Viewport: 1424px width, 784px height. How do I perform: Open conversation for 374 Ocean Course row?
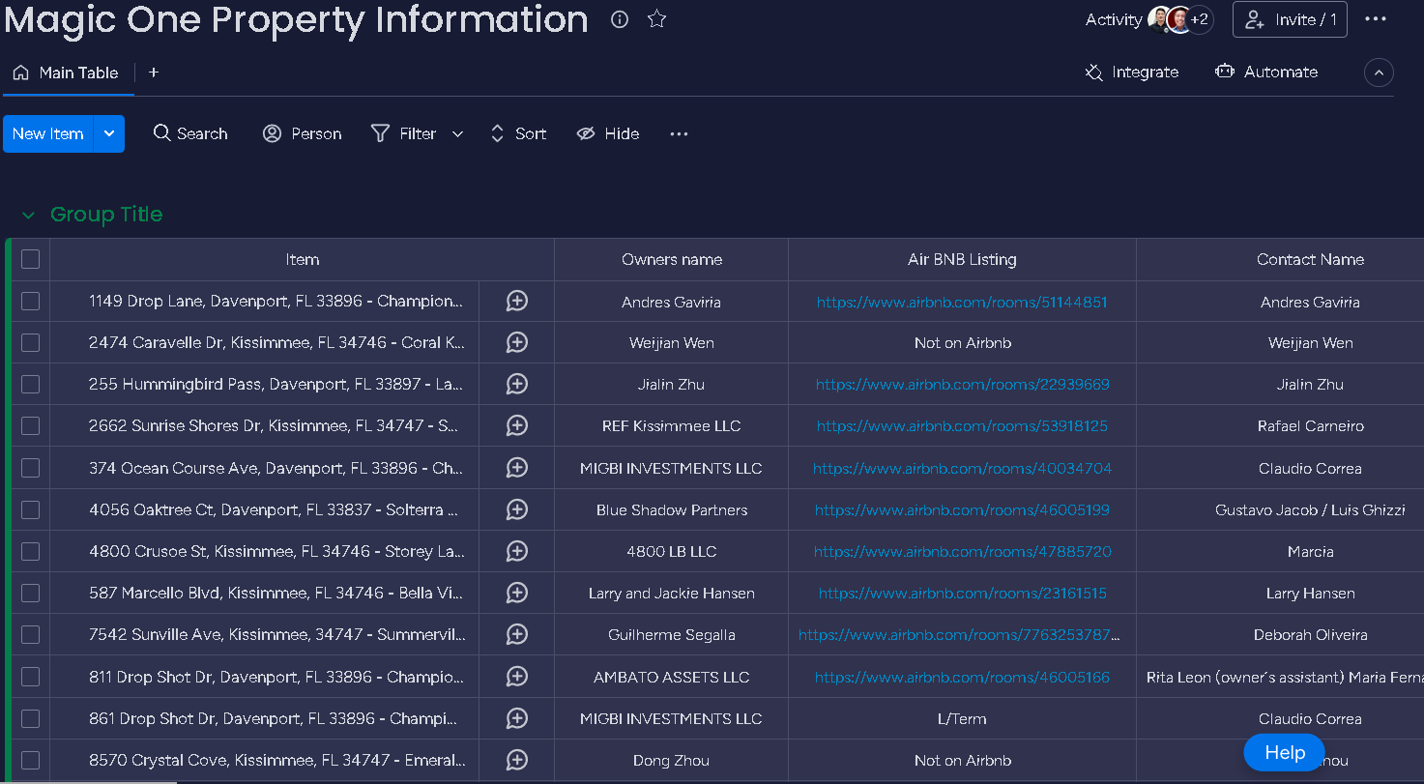pyautogui.click(x=517, y=469)
